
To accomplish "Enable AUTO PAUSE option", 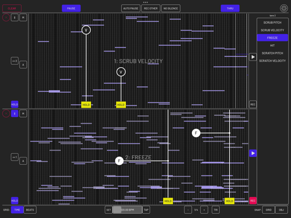I will click(131, 8).
